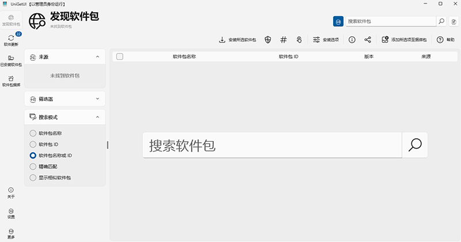This screenshot has height=242, width=461.
Task: Click the 安装所选软件包 button
Action: (237, 40)
